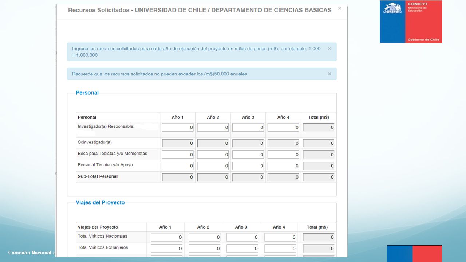This screenshot has width=466, height=262.
Task: Click Personal Técnico y/o Apoyo Total field
Action: [x=319, y=166]
